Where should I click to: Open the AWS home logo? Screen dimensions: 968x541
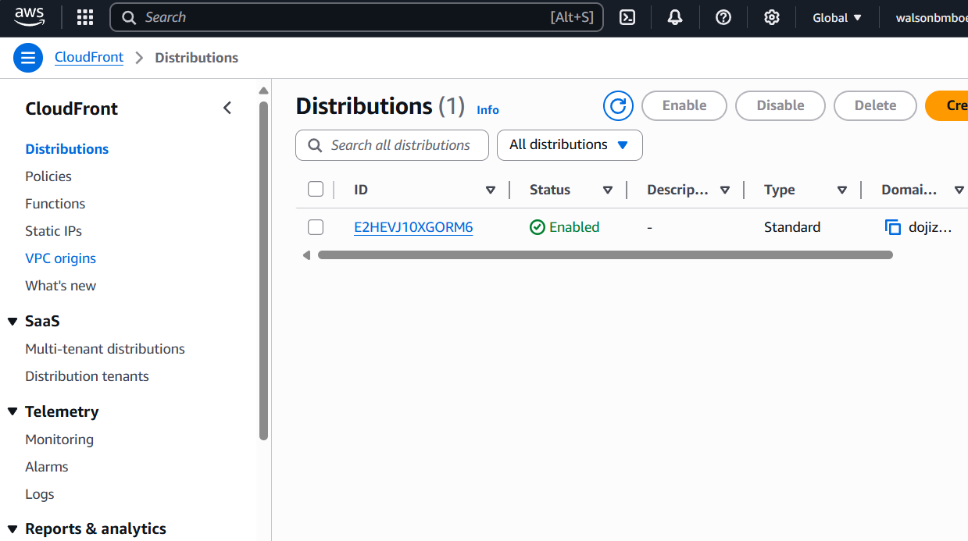(x=30, y=16)
